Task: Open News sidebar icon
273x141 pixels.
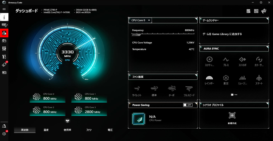Action: [x=4, y=72]
